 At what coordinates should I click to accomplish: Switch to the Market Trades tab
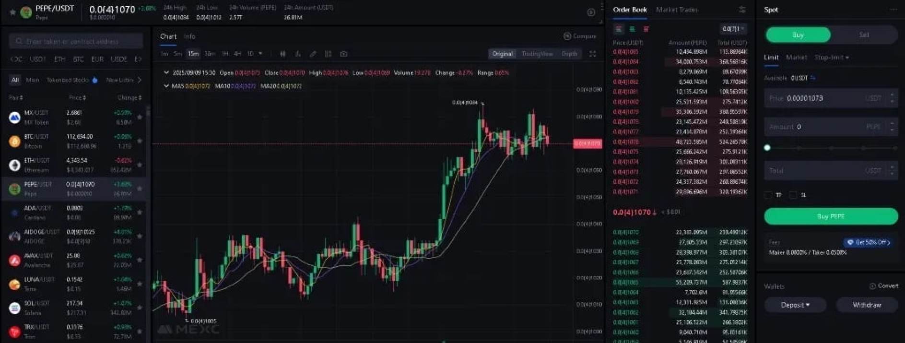coord(677,10)
